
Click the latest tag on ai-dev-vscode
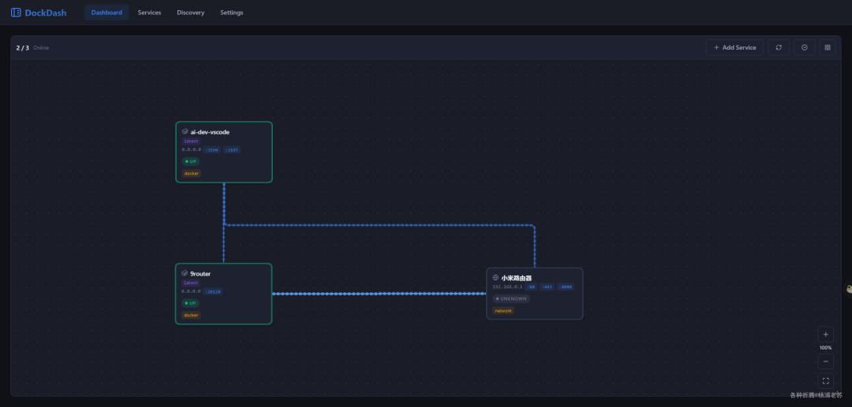pos(191,141)
